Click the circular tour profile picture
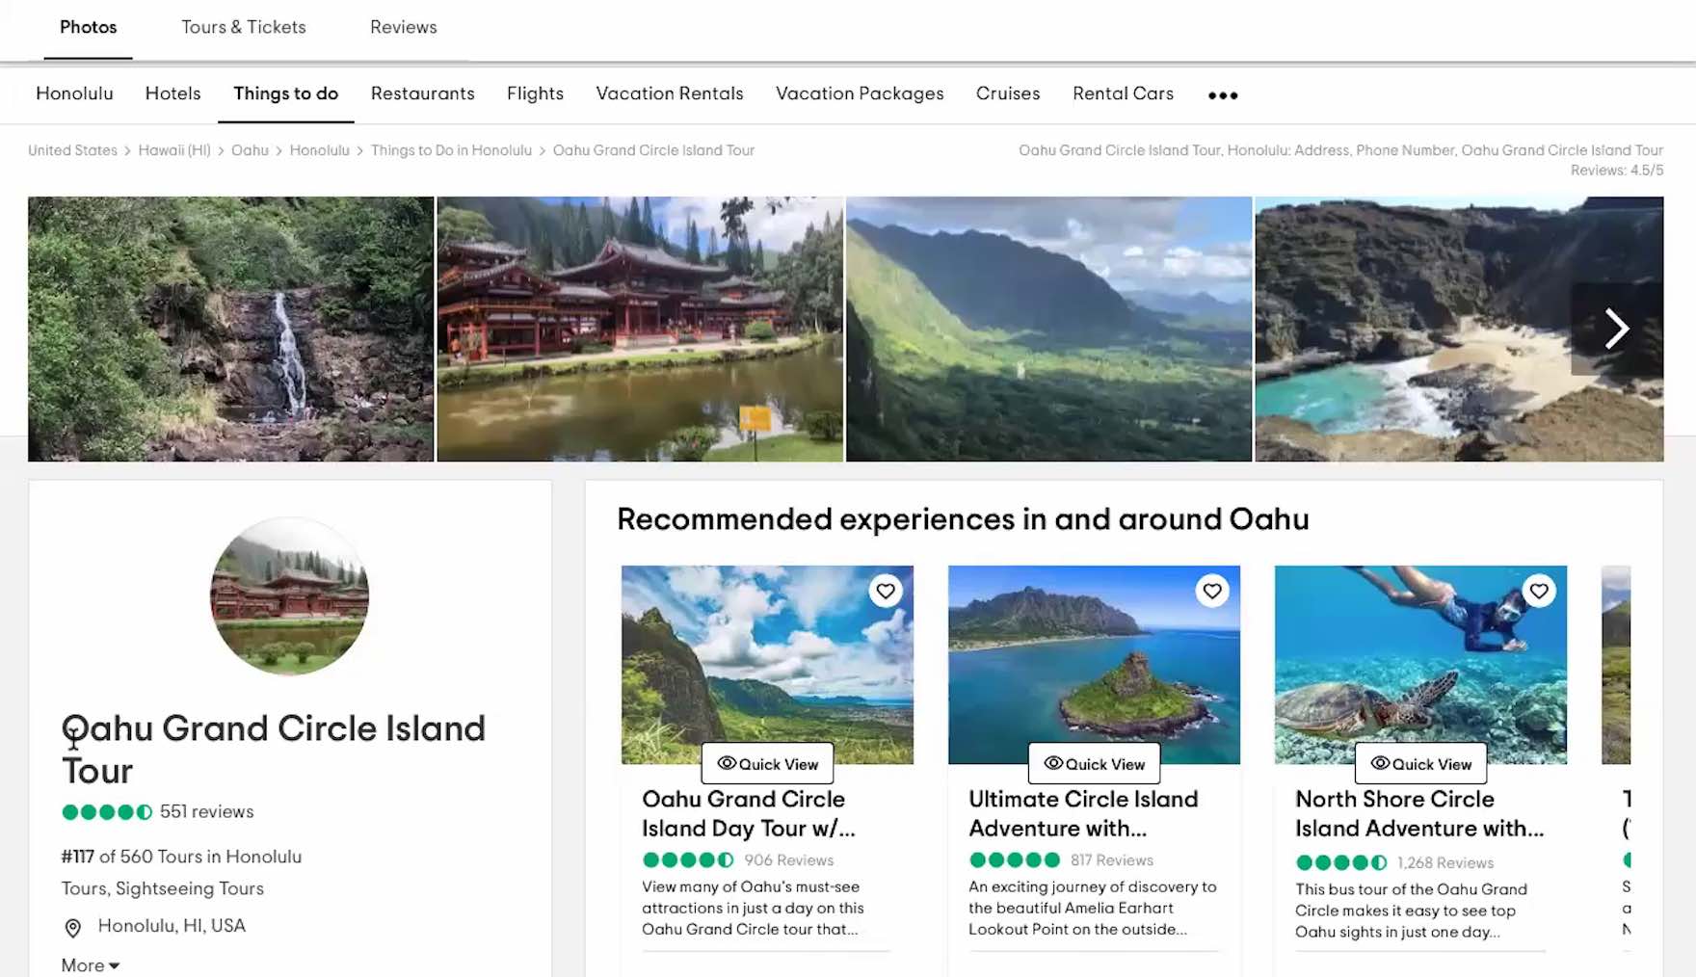Image resolution: width=1696 pixels, height=977 pixels. (289, 595)
